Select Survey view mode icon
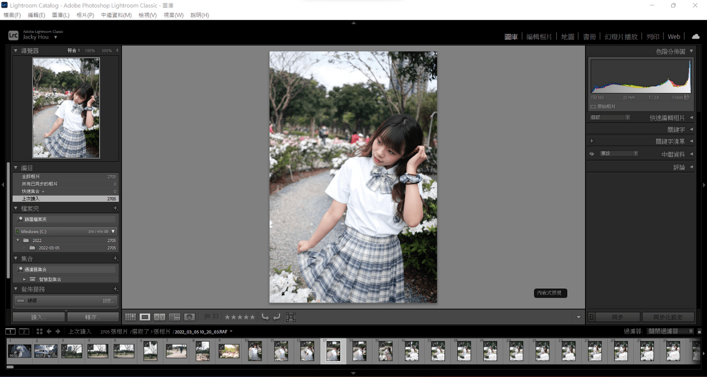This screenshot has width=707, height=377. [x=175, y=317]
